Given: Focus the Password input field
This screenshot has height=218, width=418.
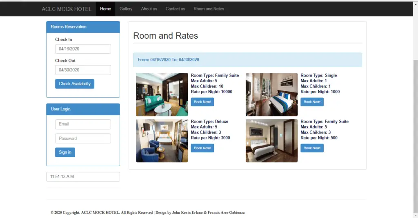Looking at the screenshot, I should (x=83, y=139).
